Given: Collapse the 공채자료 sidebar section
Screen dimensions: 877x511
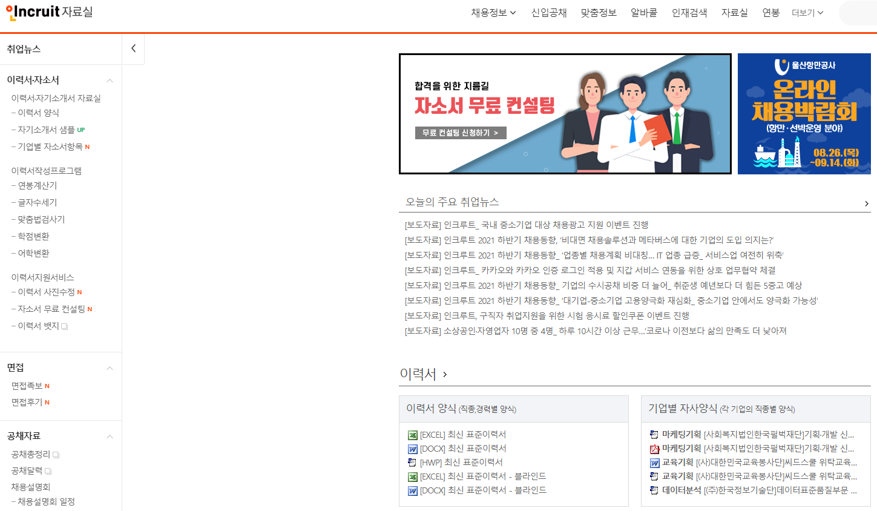Looking at the screenshot, I should (110, 437).
